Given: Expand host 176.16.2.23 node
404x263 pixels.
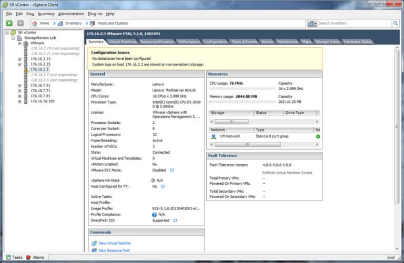Looking at the screenshot, I should click(19, 59).
